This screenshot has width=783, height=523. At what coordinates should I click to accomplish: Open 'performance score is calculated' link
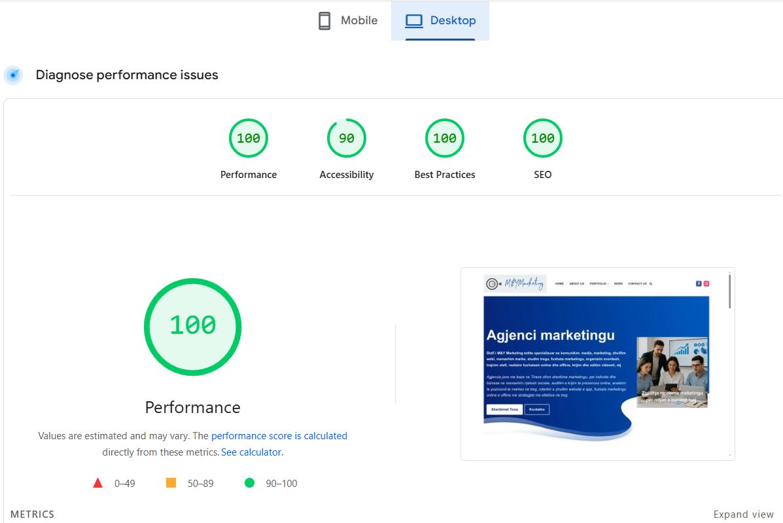[279, 436]
